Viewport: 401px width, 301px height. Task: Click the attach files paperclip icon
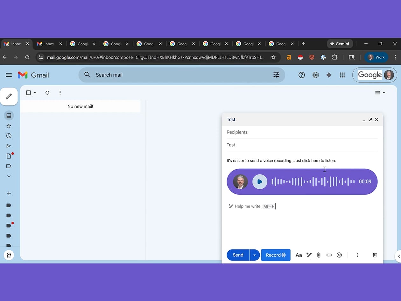pos(319,255)
